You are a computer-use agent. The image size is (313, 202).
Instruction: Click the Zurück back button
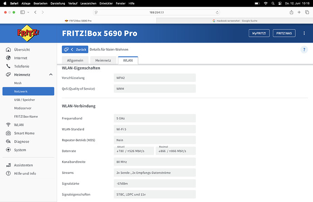click(75, 49)
